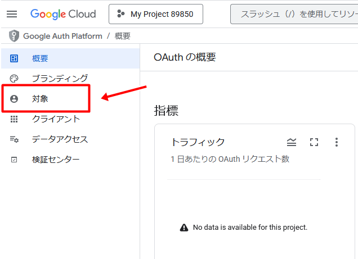Screen dimensions: 358x259
Task: Click the OAuth の概要 page heading
Action: pyautogui.click(x=185, y=57)
